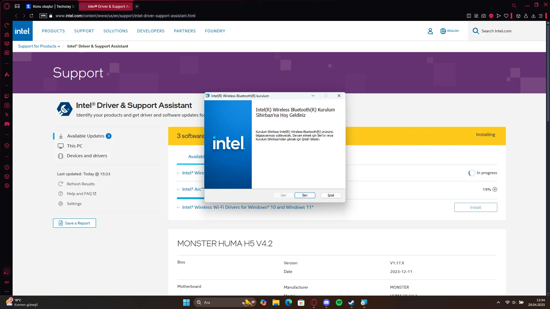The width and height of the screenshot is (550, 309).
Task: Click İleri in Bluetooth setup dialog
Action: [x=305, y=195]
